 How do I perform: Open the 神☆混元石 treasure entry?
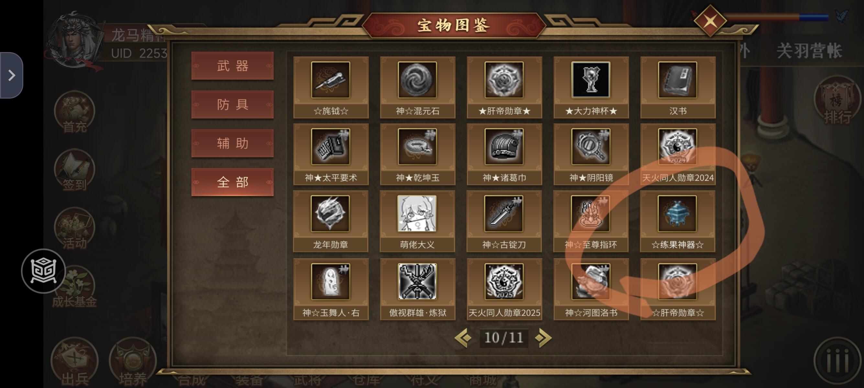click(417, 87)
